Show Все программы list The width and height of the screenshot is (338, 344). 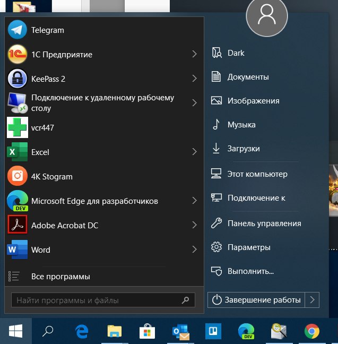pos(104,277)
